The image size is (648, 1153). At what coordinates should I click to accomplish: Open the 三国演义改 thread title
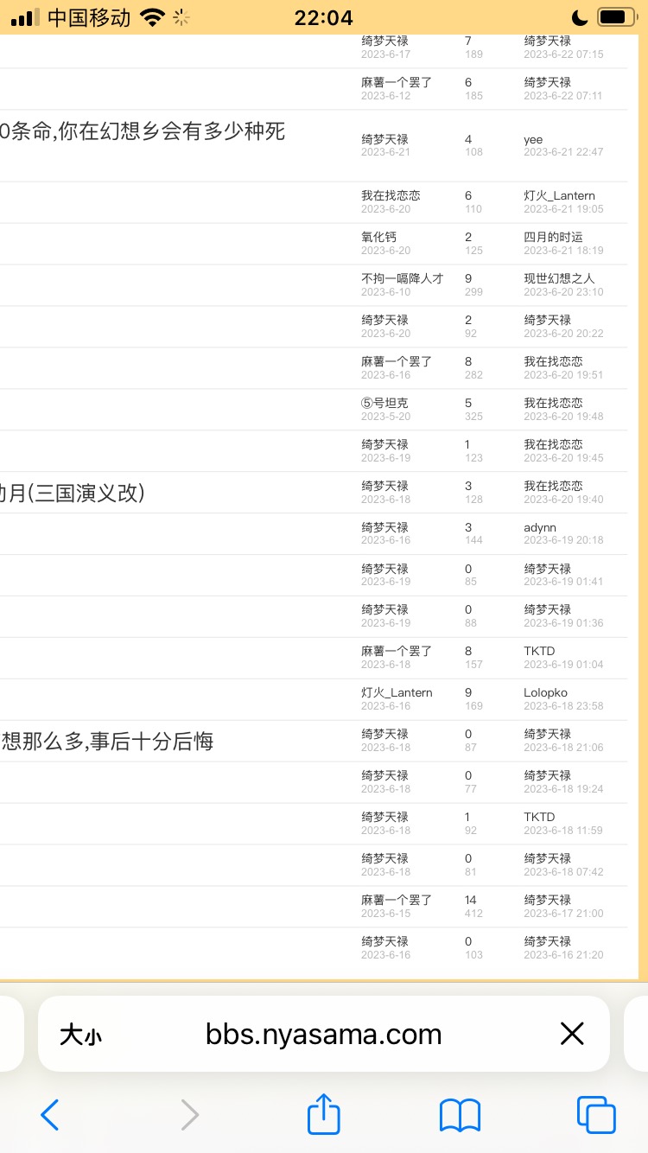(x=73, y=493)
